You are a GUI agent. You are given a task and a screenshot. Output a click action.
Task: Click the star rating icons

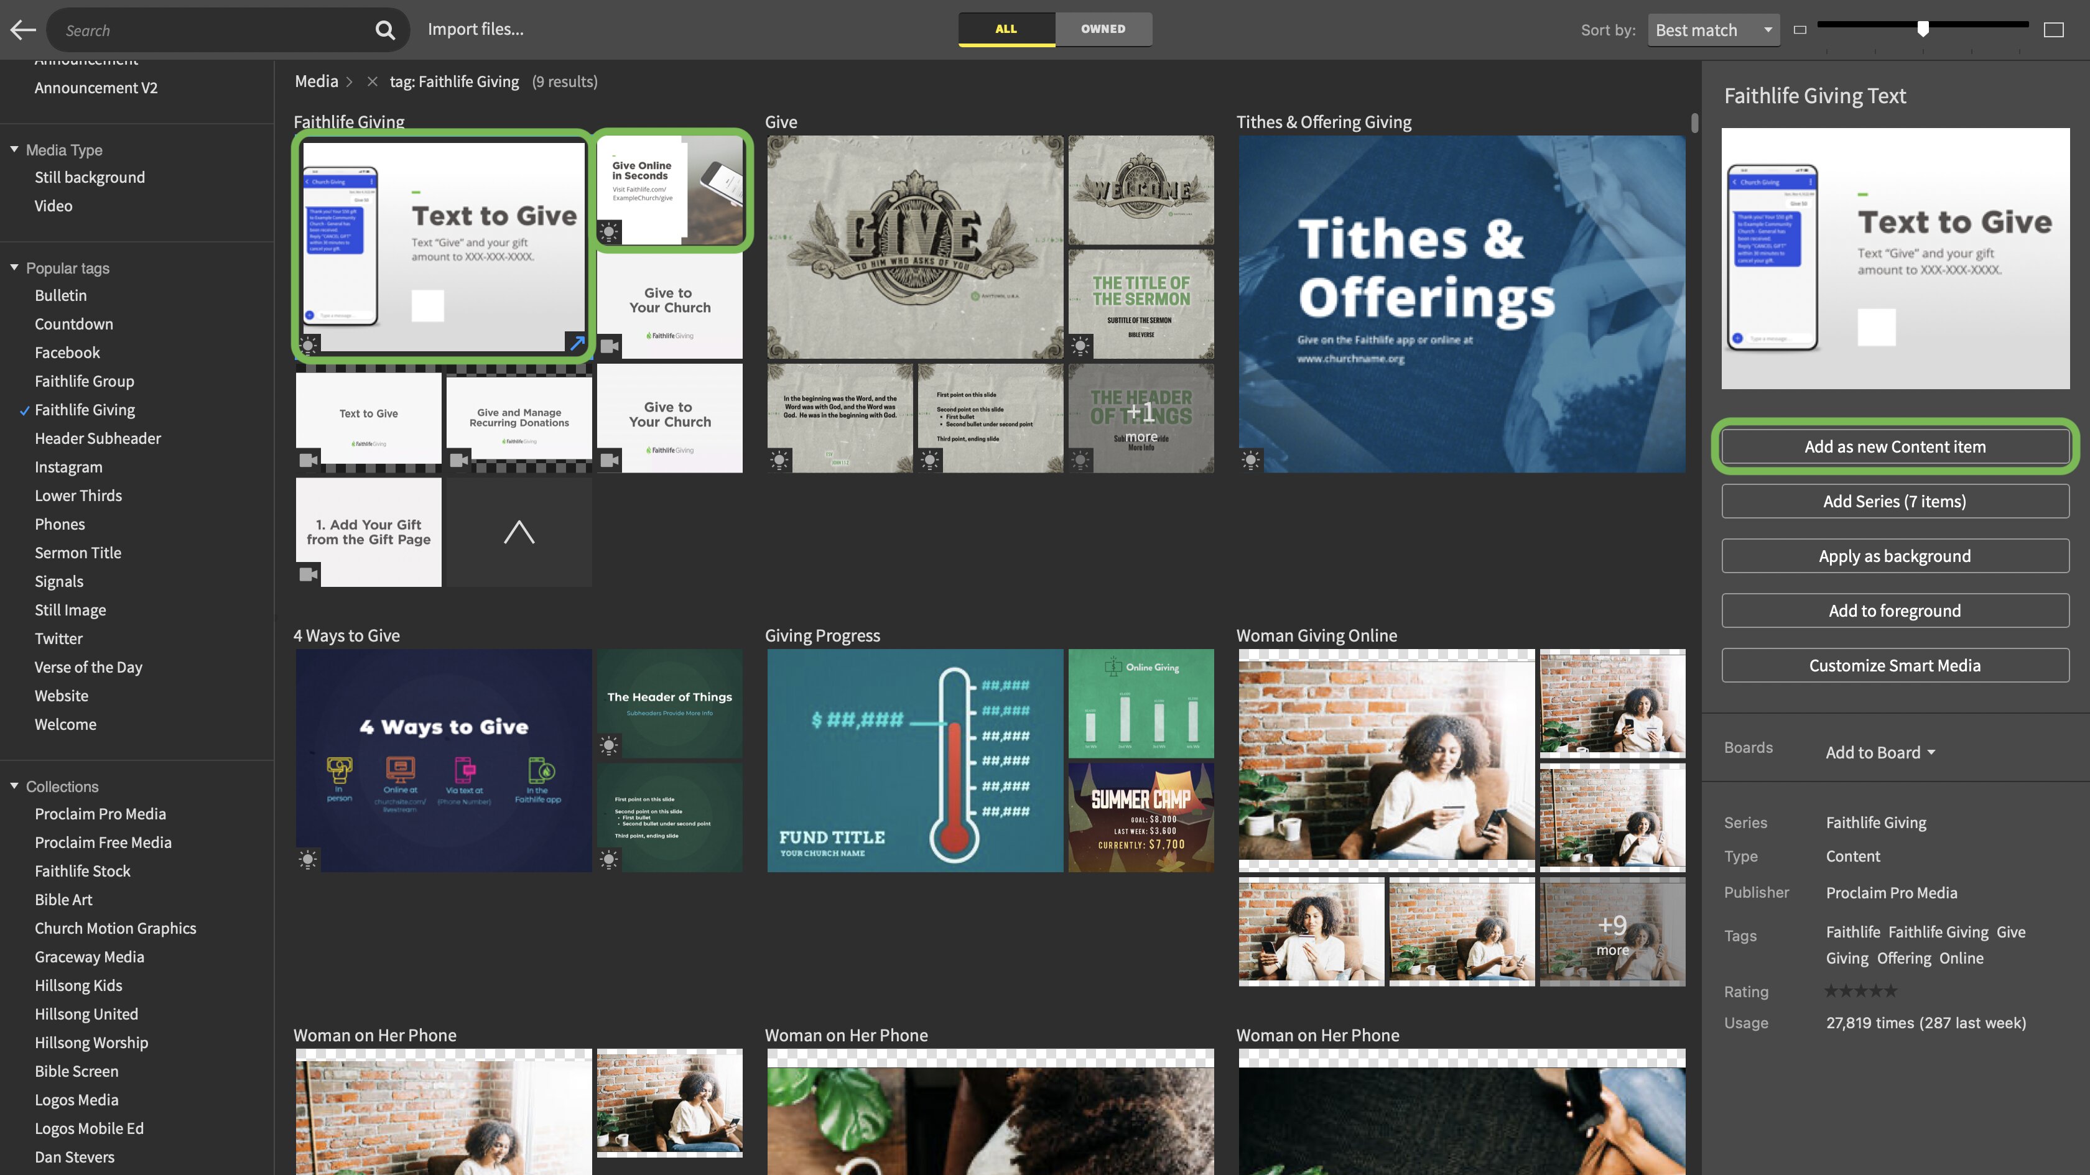click(x=1861, y=991)
